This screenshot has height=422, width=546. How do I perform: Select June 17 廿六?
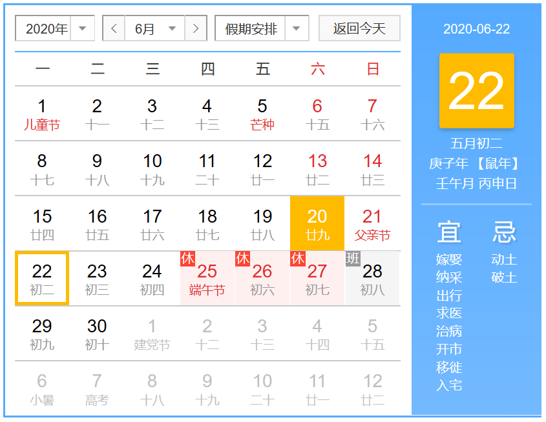click(x=152, y=224)
